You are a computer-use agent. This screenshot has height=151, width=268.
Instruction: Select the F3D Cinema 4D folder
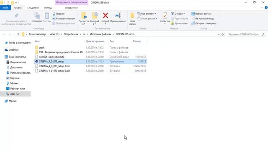pyautogui.click(x=90, y=52)
